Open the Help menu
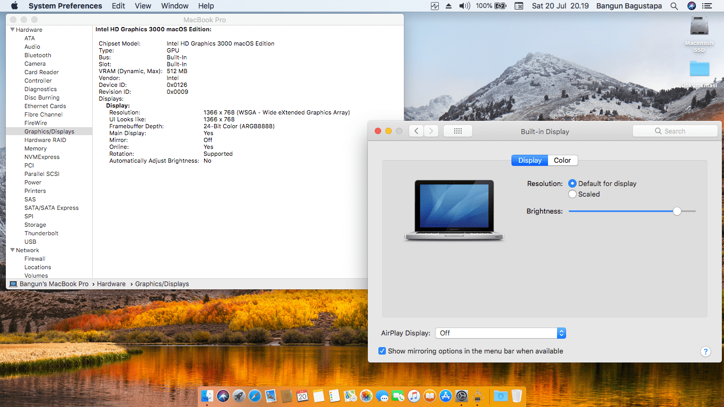 [206, 6]
